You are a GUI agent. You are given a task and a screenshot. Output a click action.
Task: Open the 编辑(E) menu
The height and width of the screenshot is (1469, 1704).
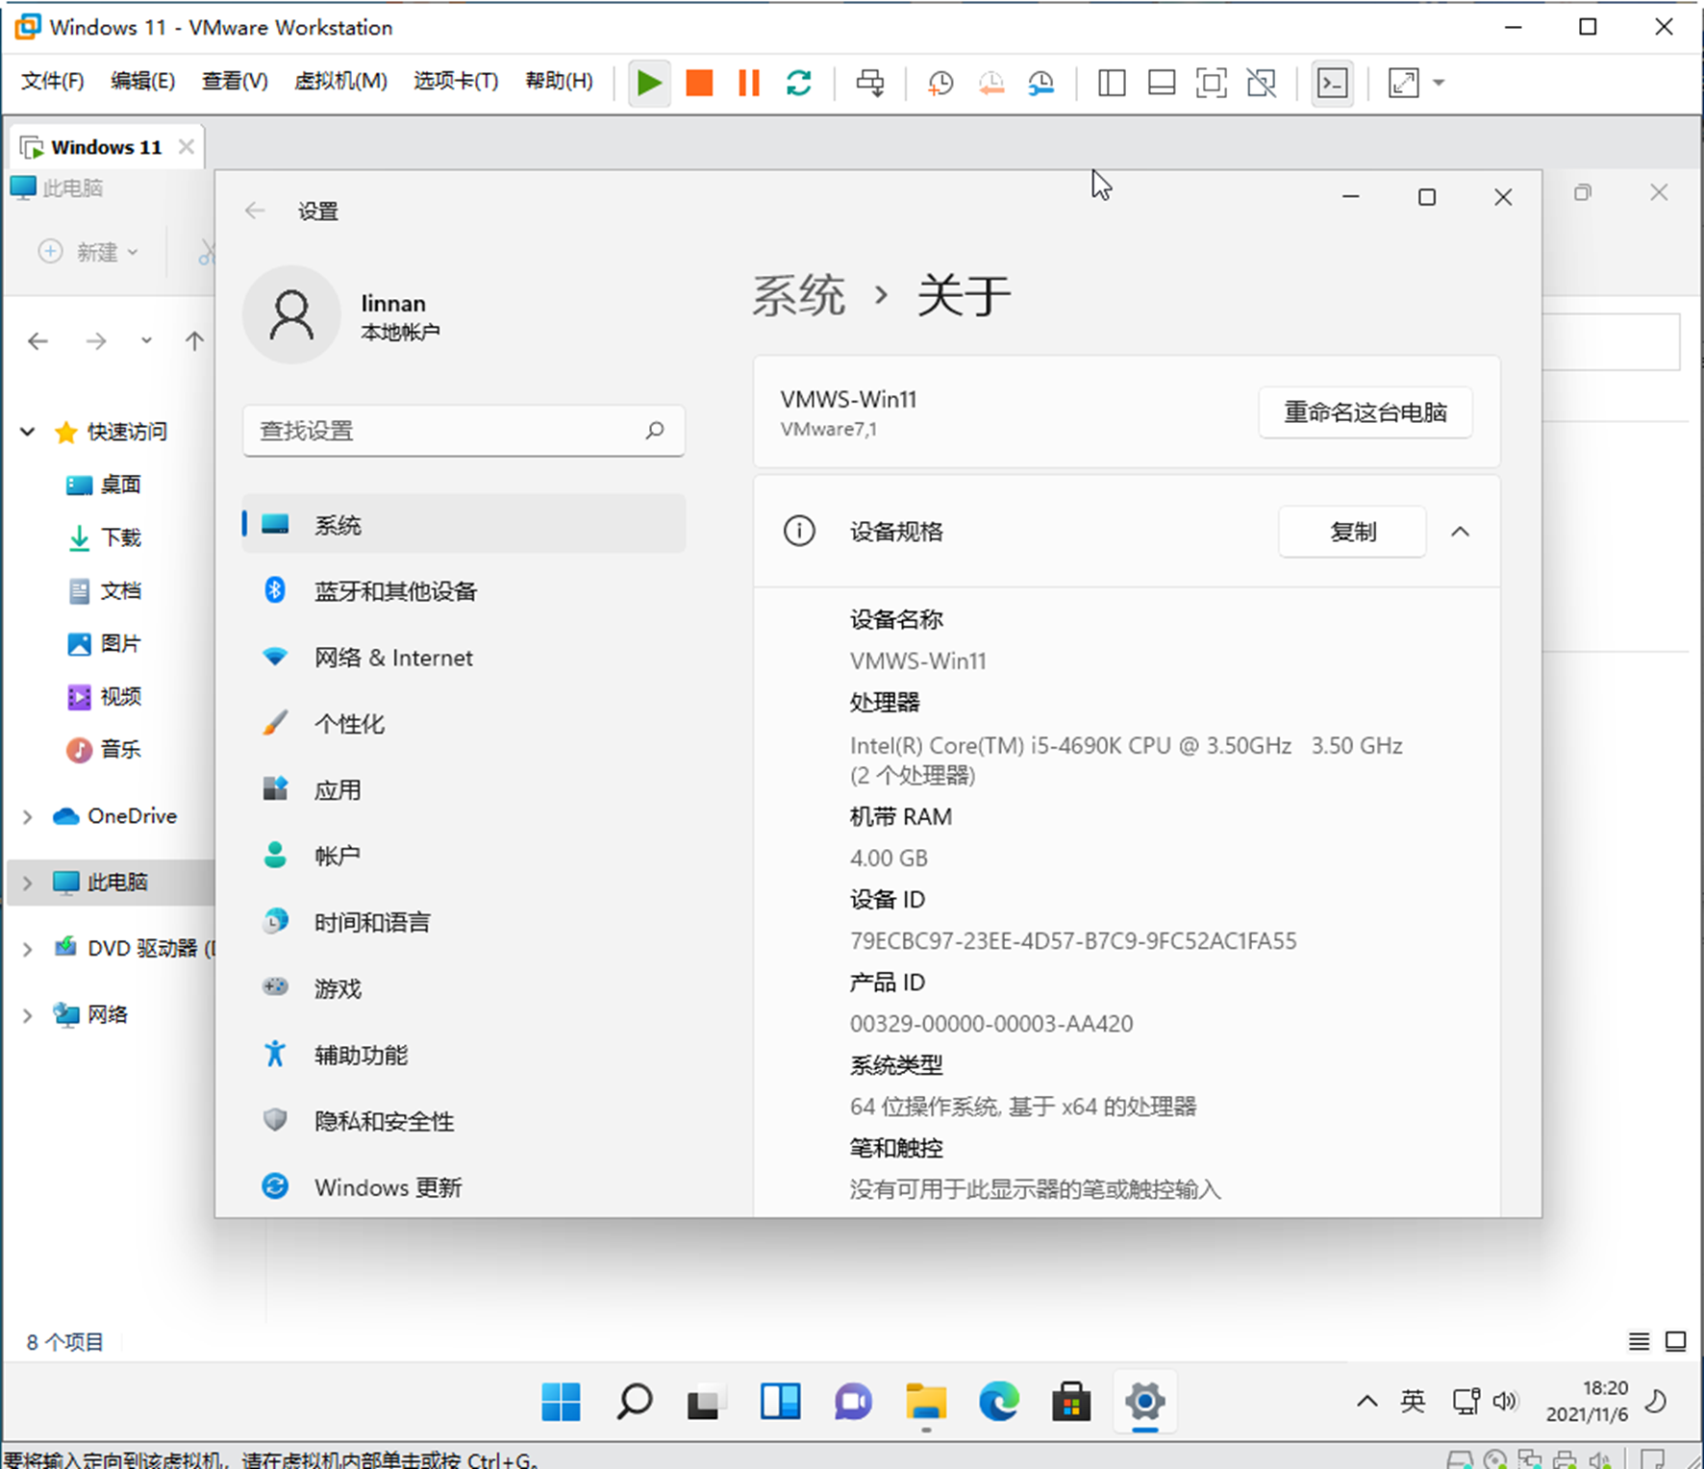[x=142, y=81]
